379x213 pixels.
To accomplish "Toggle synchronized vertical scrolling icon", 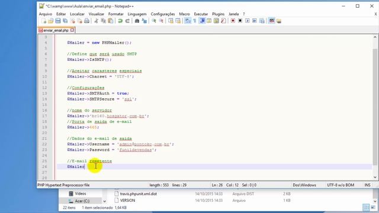I will [171, 21].
